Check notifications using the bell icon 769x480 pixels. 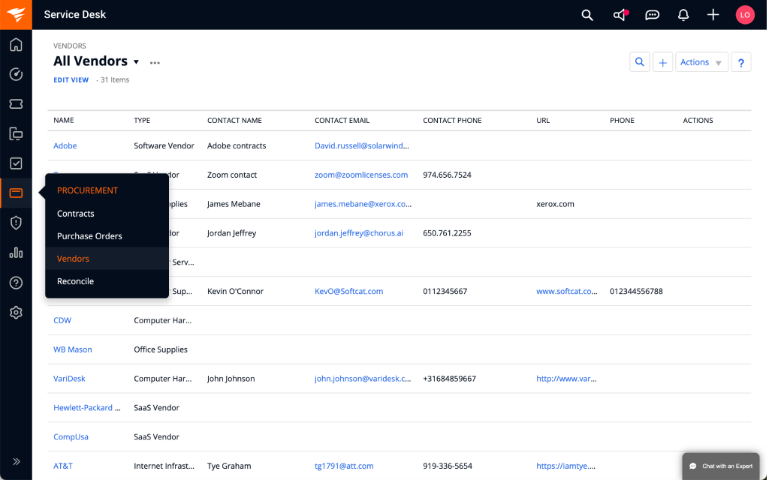click(683, 15)
